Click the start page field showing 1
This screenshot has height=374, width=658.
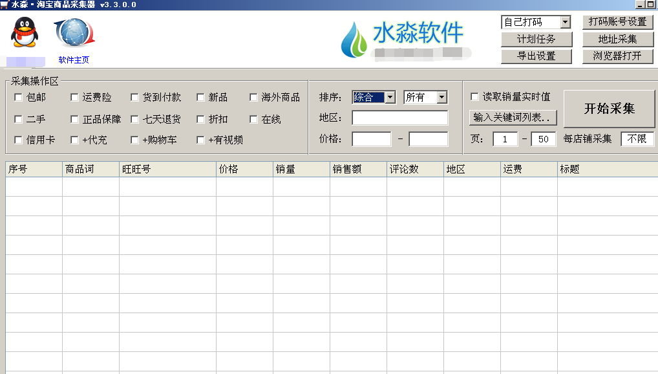(x=505, y=139)
